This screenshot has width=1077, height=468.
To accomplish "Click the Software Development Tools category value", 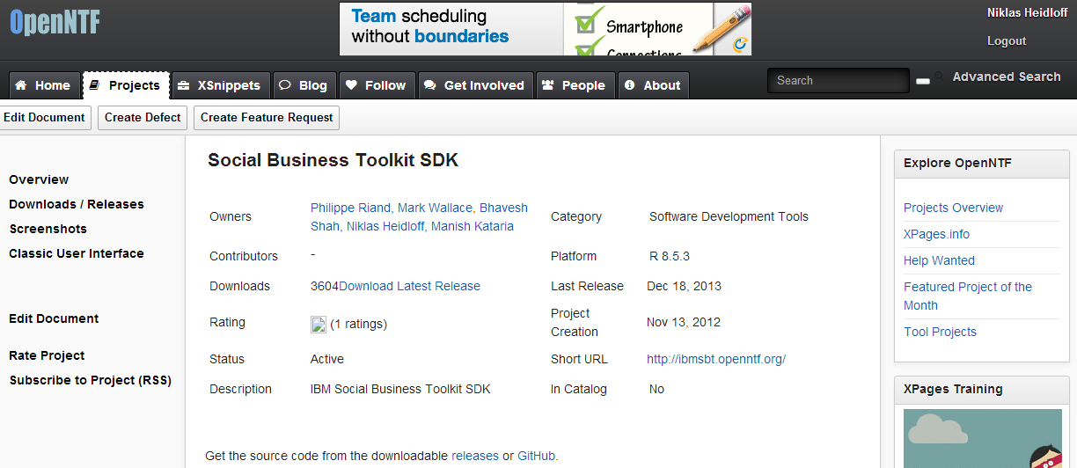I will [x=729, y=216].
